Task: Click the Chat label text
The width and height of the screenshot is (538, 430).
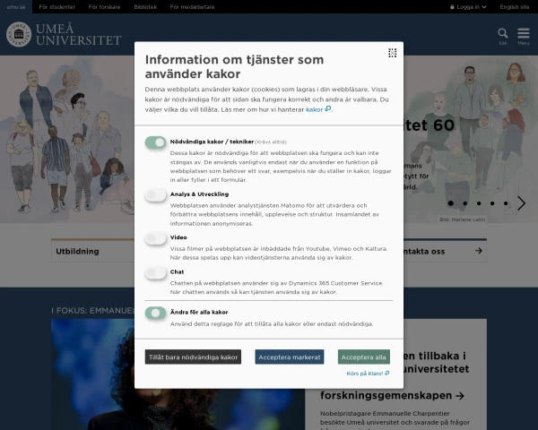Action: [x=177, y=272]
